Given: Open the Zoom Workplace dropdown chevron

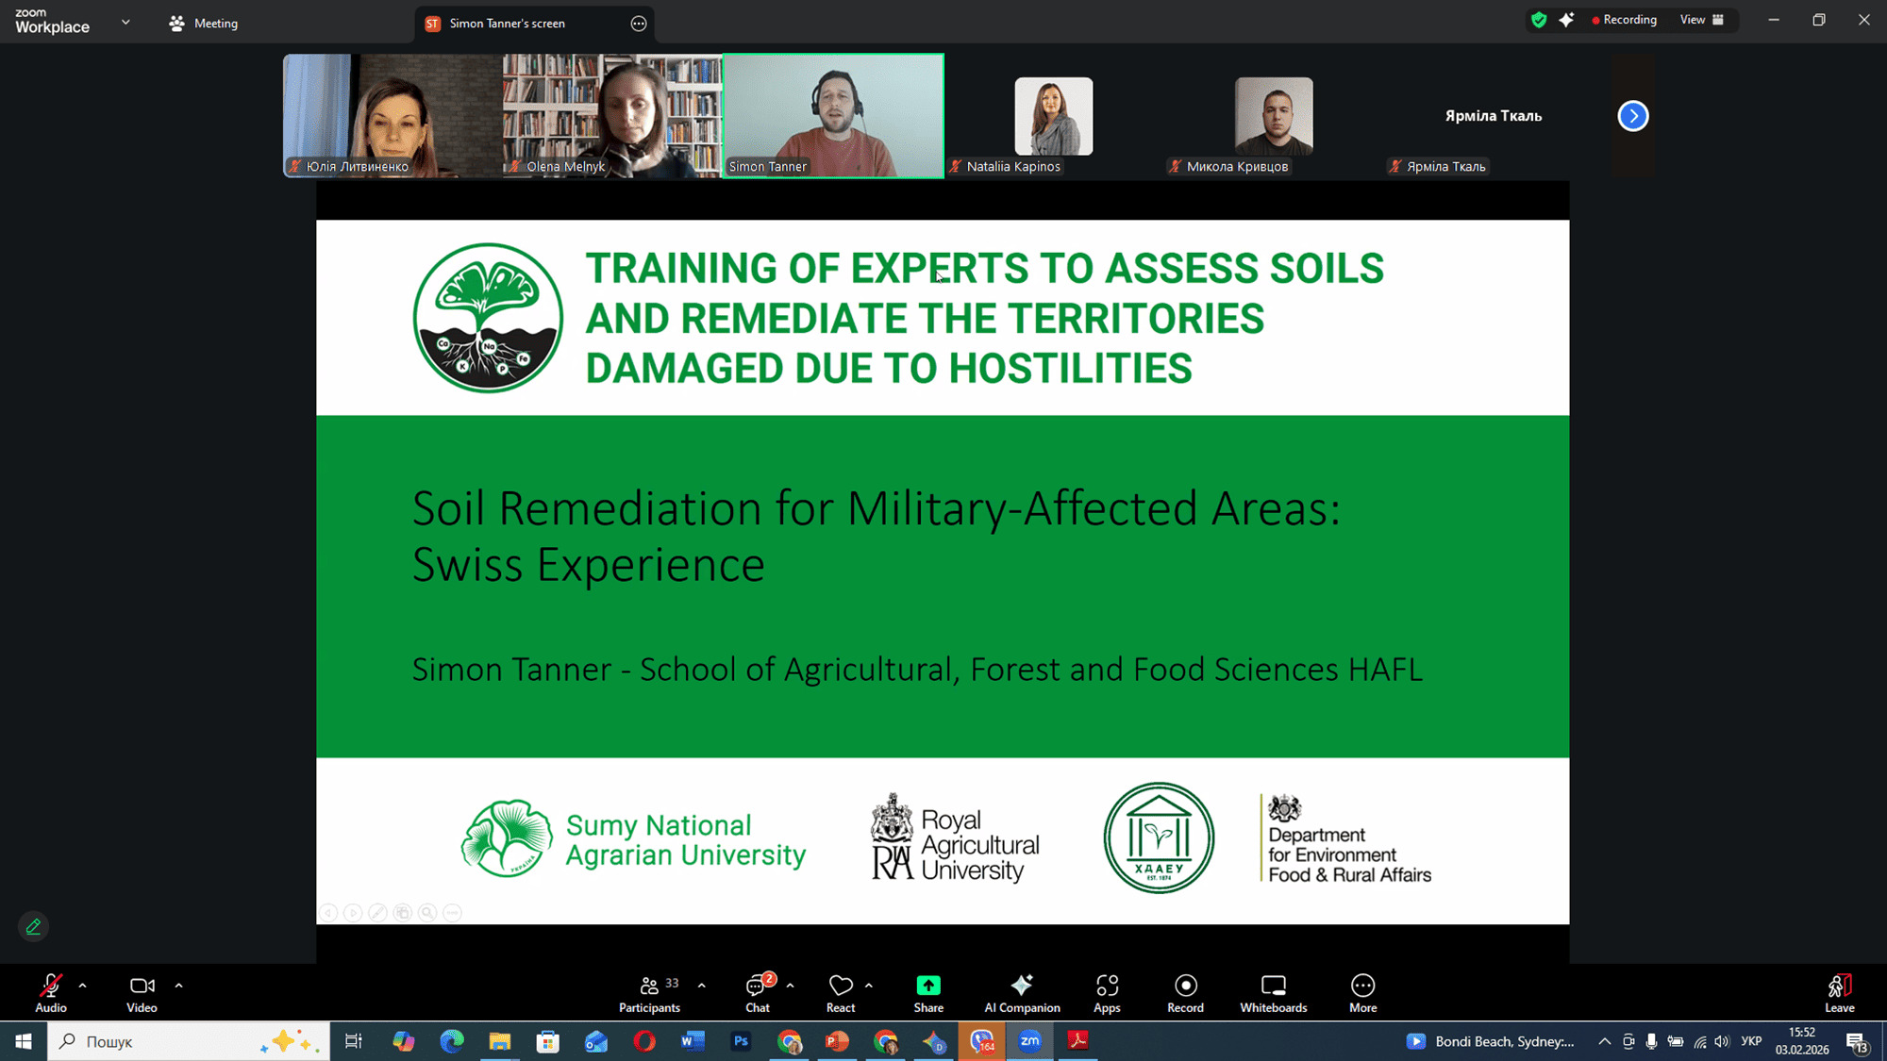Looking at the screenshot, I should click(125, 22).
